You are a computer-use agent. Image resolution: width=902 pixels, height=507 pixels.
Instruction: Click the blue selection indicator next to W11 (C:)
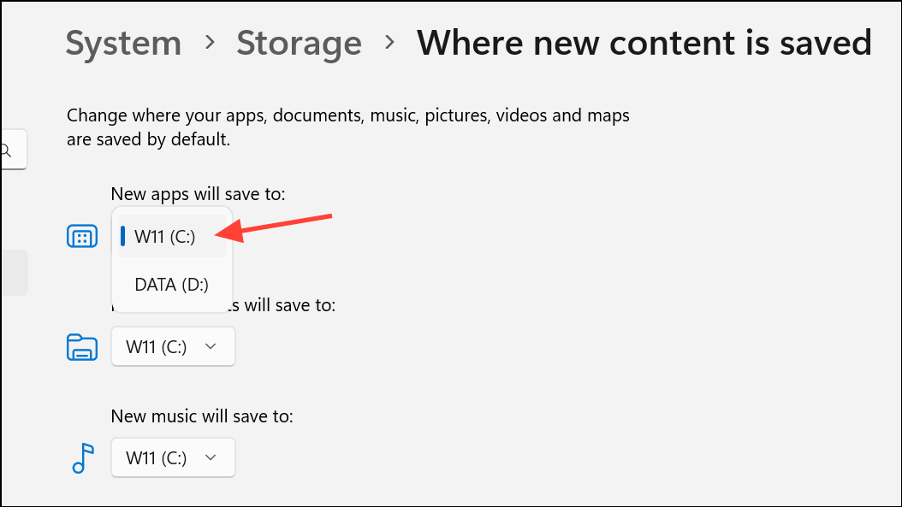tap(122, 236)
